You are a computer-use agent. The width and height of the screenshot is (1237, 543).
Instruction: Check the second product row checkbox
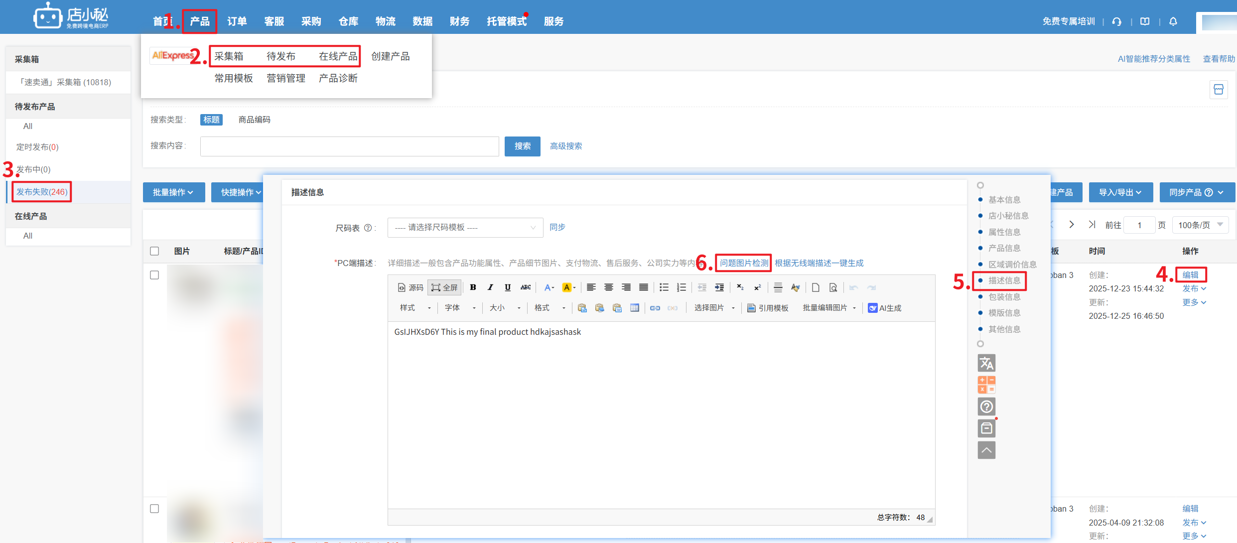(x=154, y=509)
